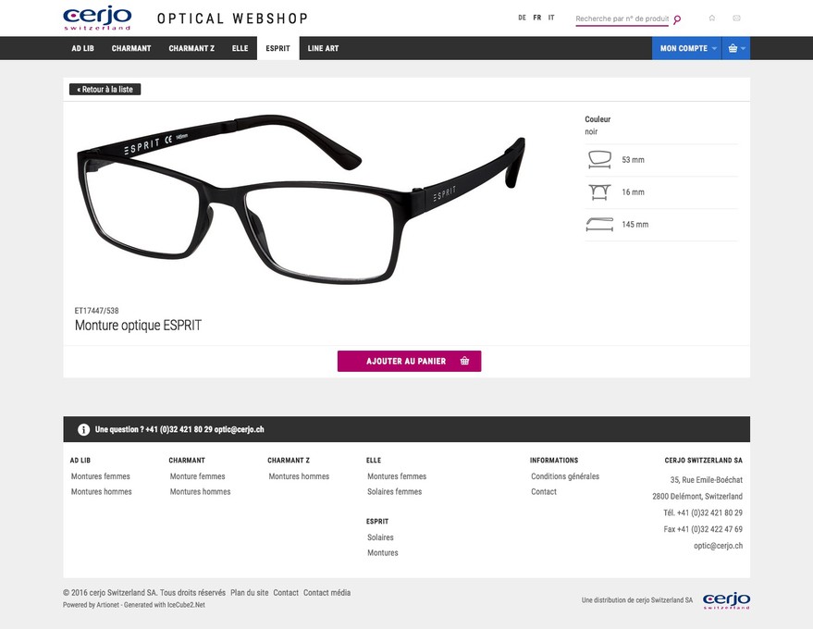
Task: Click optic@cerjo.ch email in footer address
Action: coord(718,546)
